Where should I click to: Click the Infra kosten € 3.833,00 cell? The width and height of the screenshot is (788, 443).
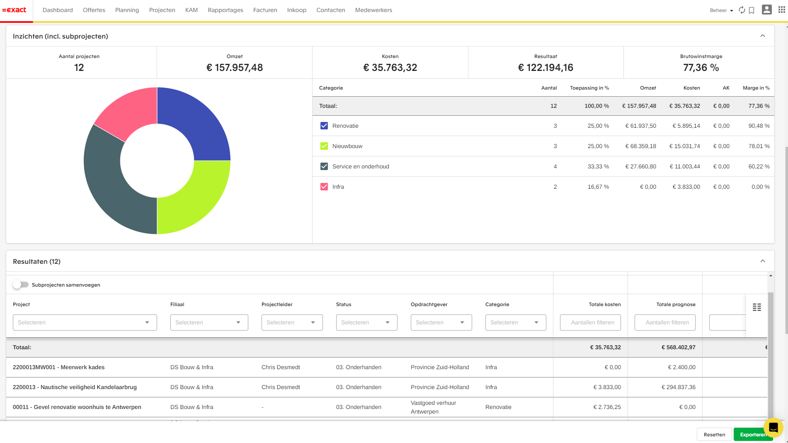pos(686,187)
